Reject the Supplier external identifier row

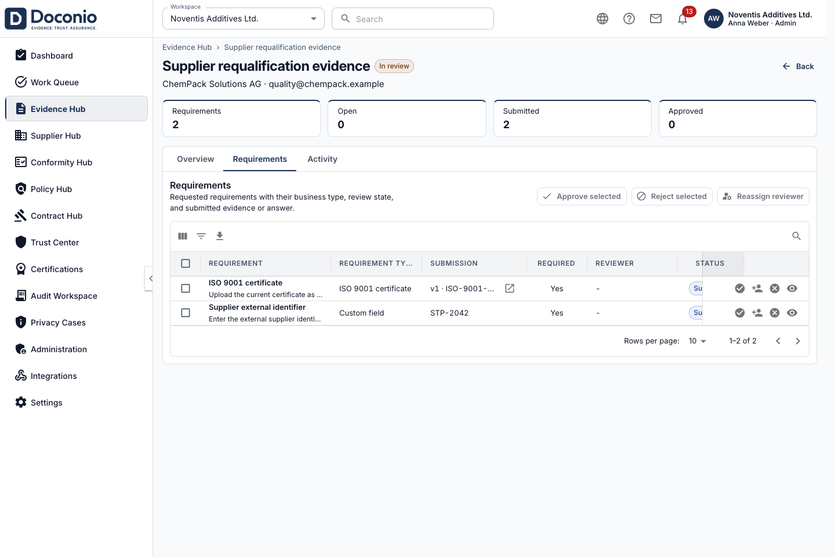tap(775, 313)
